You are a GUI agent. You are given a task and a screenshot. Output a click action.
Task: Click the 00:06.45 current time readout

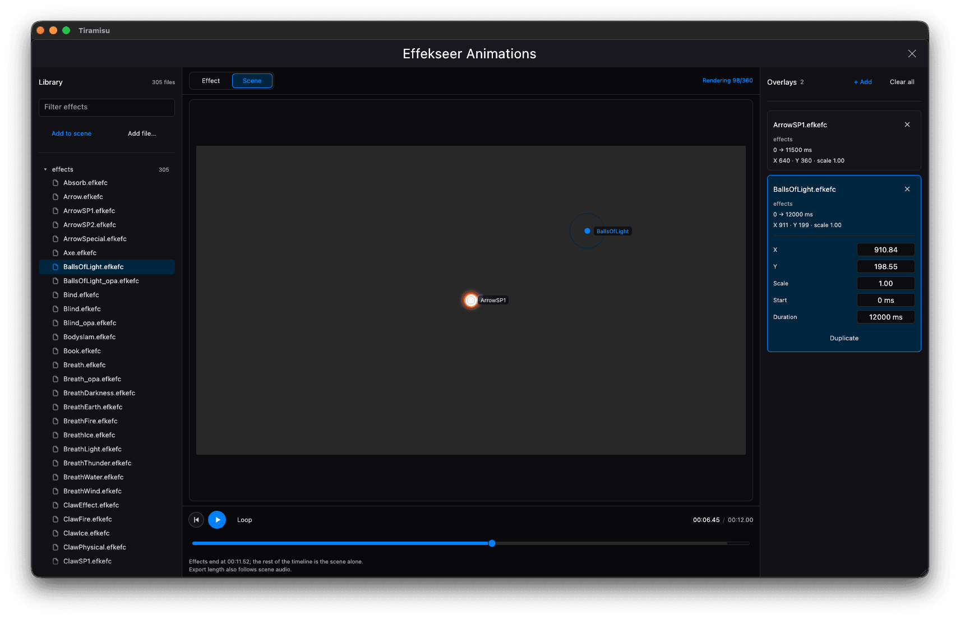(706, 520)
